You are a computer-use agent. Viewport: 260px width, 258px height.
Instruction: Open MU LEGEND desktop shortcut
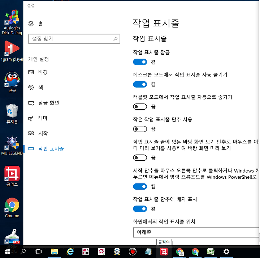12,145
